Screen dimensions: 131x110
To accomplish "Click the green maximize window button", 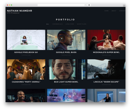I will pyautogui.click(x=12, y=5).
